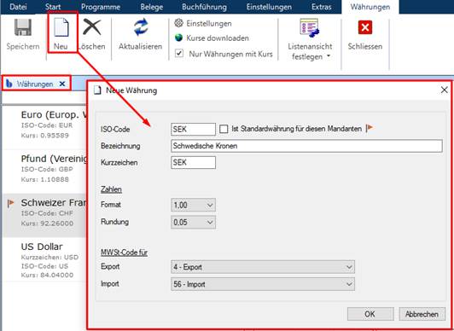Open the Extras ribbon tab
Image resolution: width=454 pixels, height=331 pixels.
click(321, 7)
